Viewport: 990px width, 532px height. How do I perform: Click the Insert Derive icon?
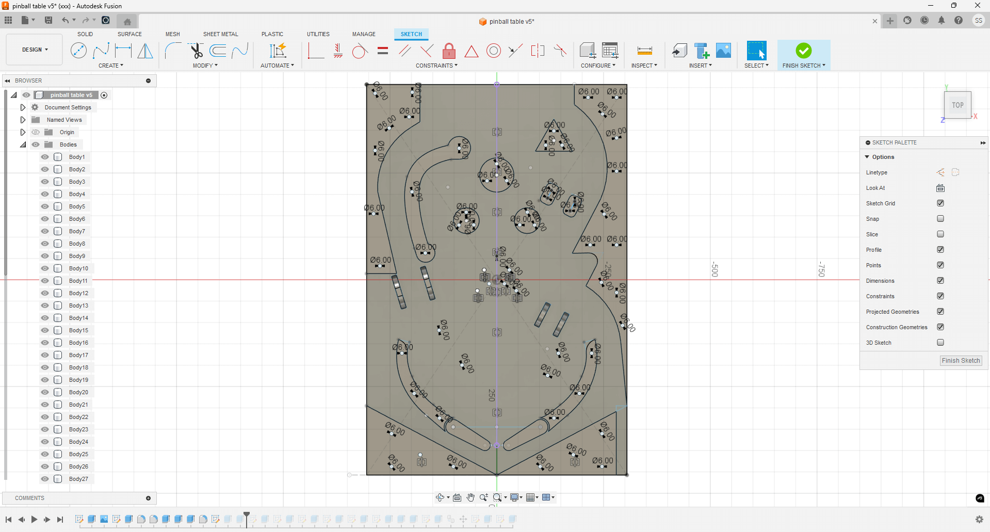pos(679,51)
